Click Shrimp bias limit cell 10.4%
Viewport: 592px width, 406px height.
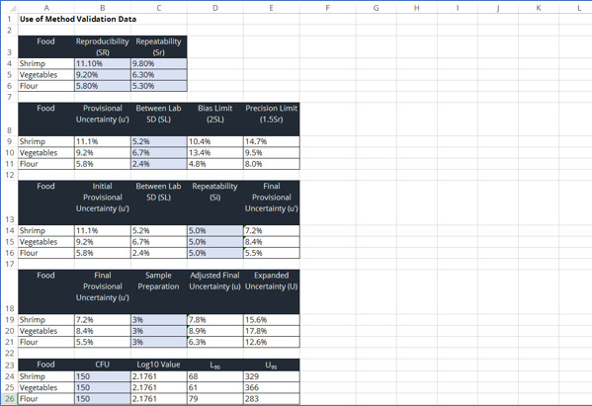coord(215,141)
